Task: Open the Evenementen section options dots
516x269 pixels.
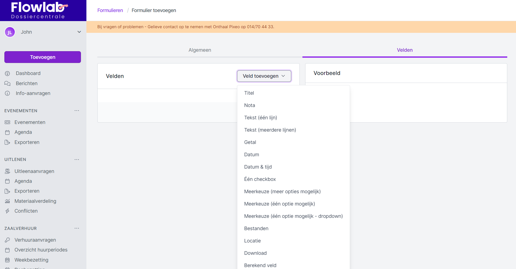Action: click(77, 111)
